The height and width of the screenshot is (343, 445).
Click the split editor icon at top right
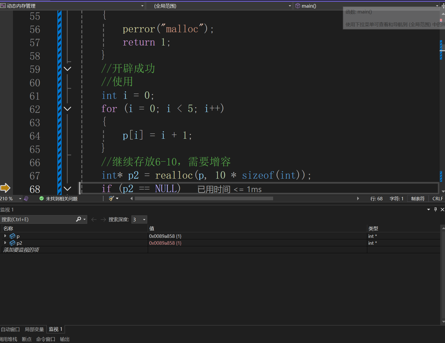tap(443, 6)
